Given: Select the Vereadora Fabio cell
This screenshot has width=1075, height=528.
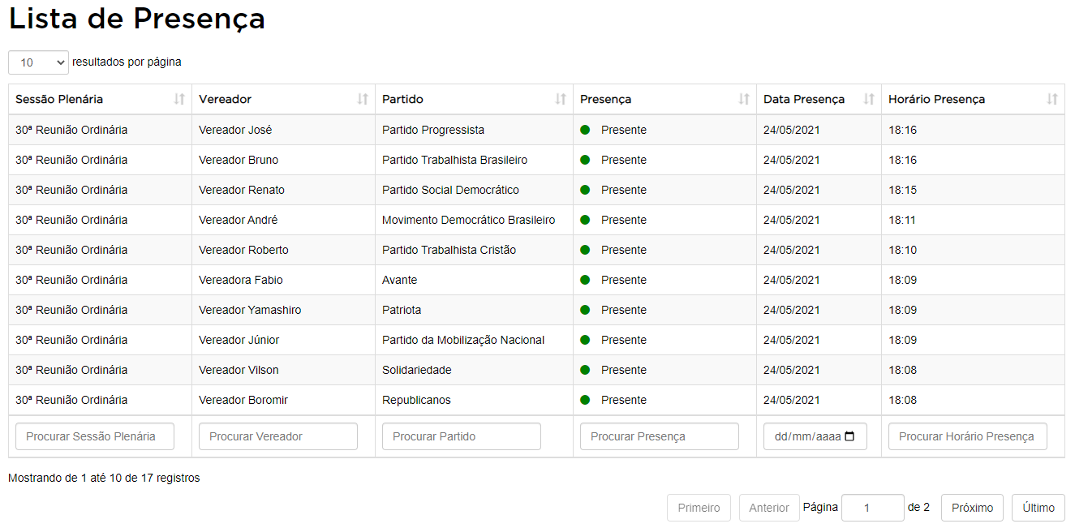Looking at the screenshot, I should pyautogui.click(x=284, y=280).
